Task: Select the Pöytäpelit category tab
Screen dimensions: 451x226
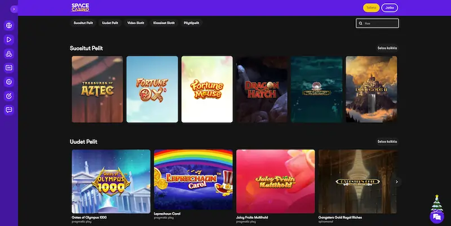Action: 191,23
